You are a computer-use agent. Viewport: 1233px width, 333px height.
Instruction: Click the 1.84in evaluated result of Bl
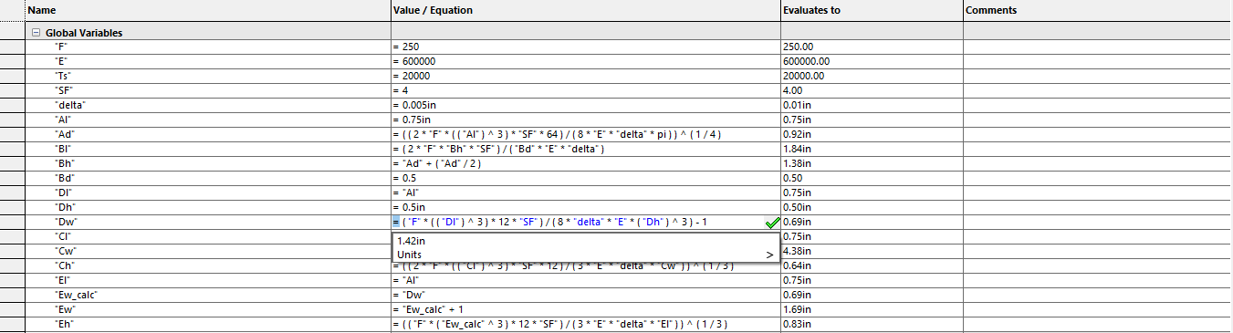click(872, 149)
